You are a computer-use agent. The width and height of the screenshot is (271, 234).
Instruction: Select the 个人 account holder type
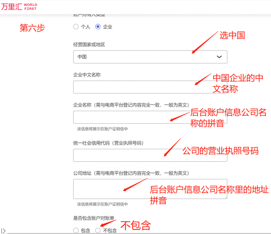pyautogui.click(x=76, y=27)
